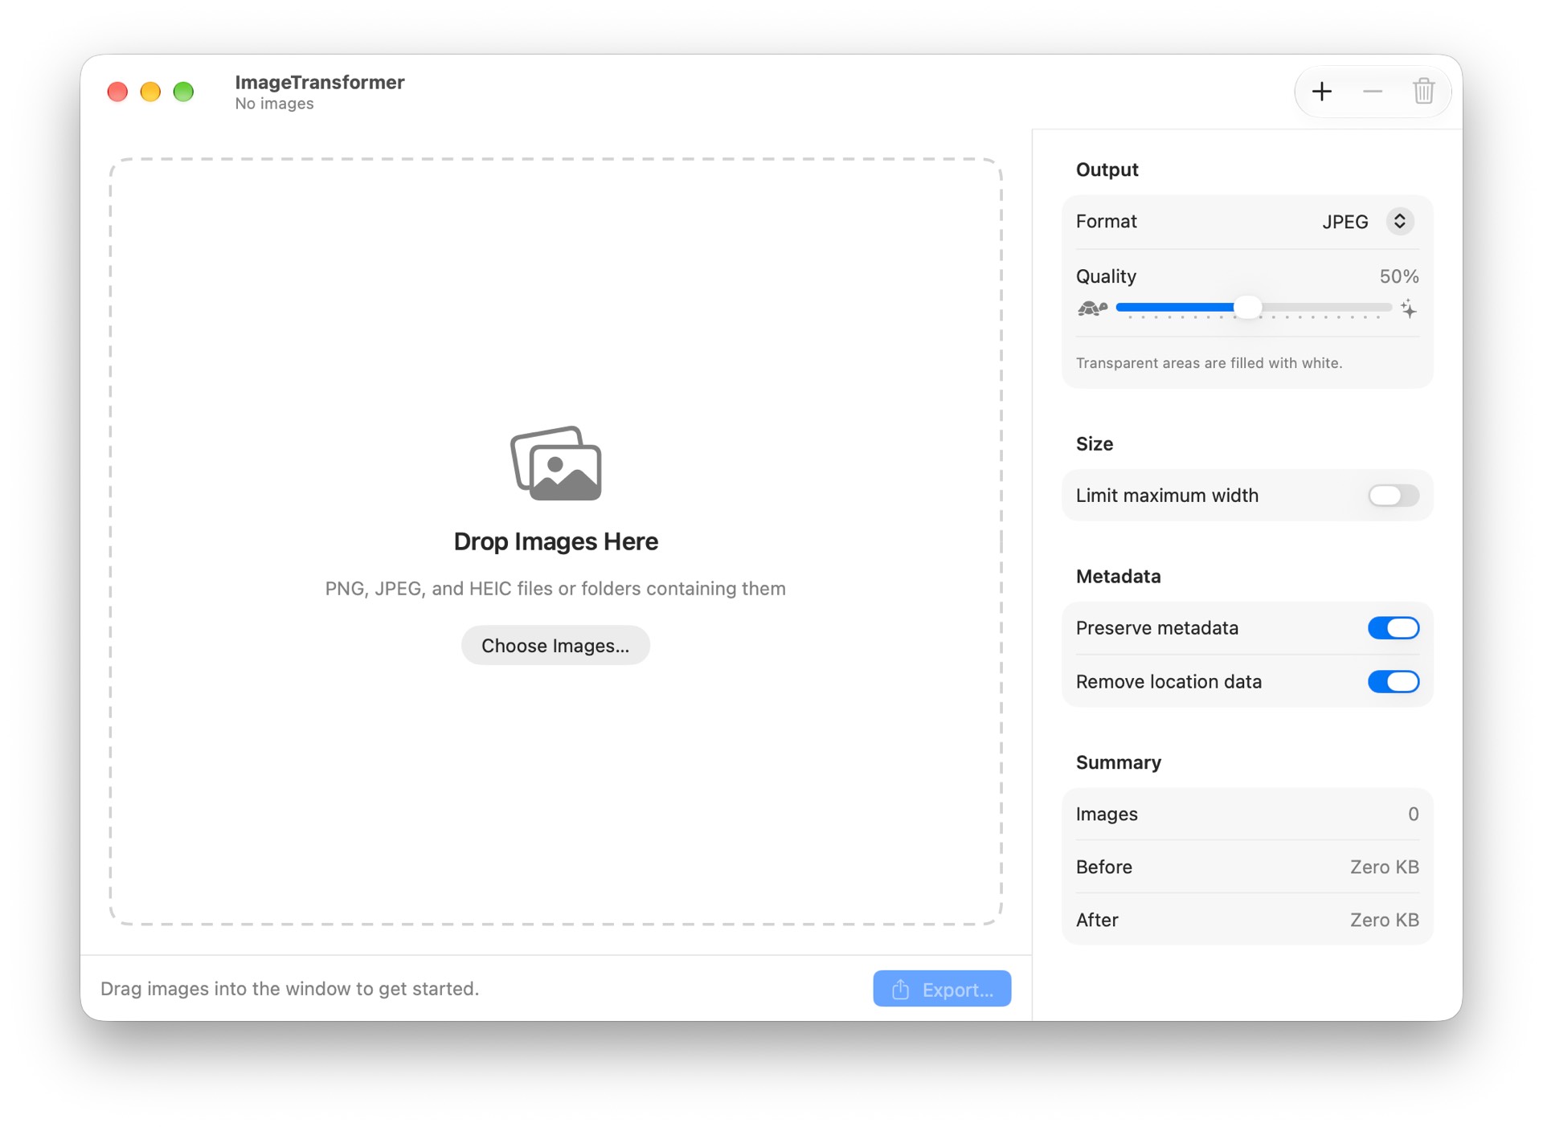Click the minus icon to remove selected image
The width and height of the screenshot is (1543, 1127).
(1373, 92)
